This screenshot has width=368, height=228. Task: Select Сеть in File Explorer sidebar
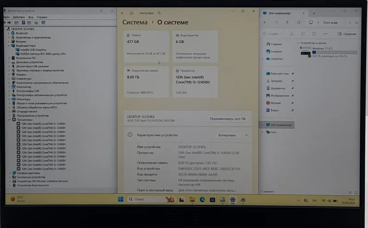click(271, 132)
